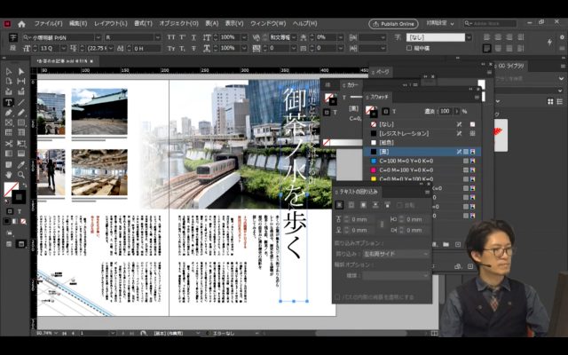The height and width of the screenshot is (355, 568).
Task: Apply Superscript formatting
Action: click(x=182, y=37)
